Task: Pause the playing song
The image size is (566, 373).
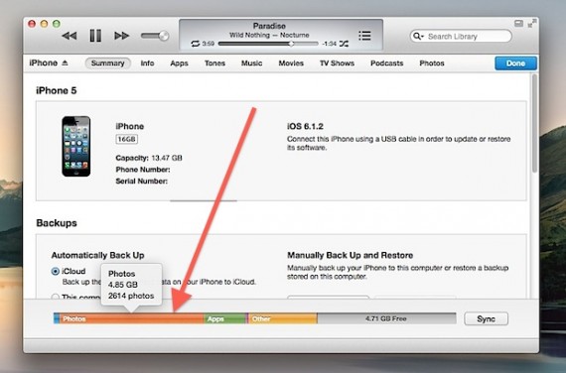Action: 95,36
